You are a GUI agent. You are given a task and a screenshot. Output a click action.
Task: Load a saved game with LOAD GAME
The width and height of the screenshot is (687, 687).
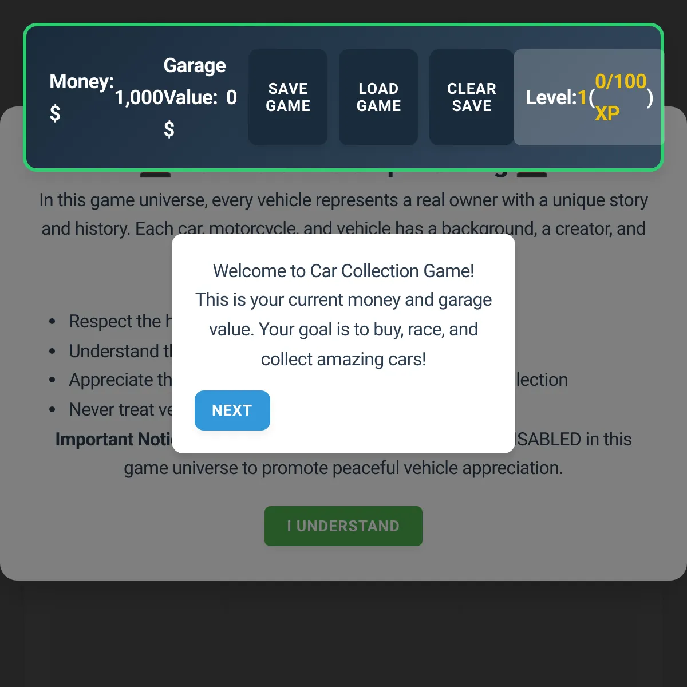point(378,97)
